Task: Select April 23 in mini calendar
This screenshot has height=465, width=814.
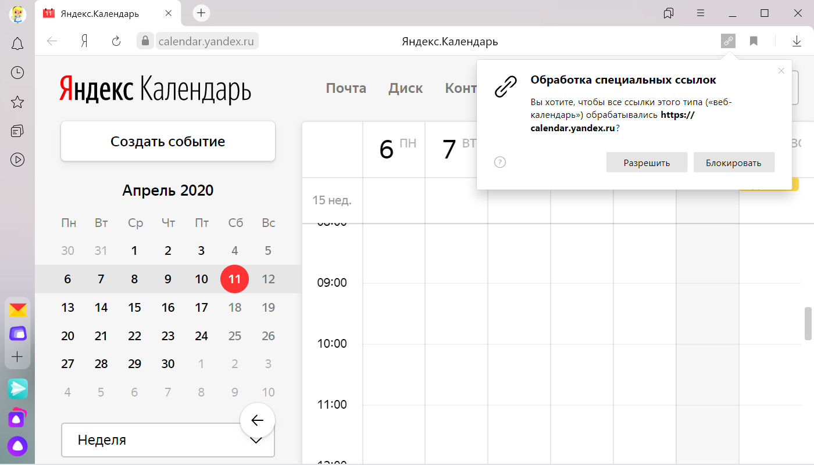Action: coord(168,336)
